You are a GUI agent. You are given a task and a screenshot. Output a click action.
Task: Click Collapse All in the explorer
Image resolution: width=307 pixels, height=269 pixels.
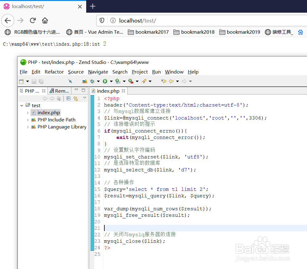[x=69, y=99]
